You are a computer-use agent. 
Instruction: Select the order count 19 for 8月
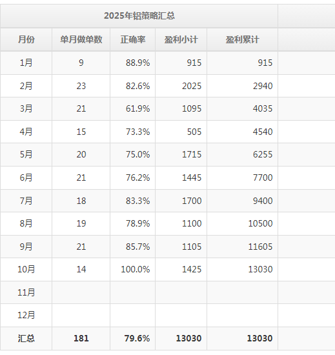81,223
